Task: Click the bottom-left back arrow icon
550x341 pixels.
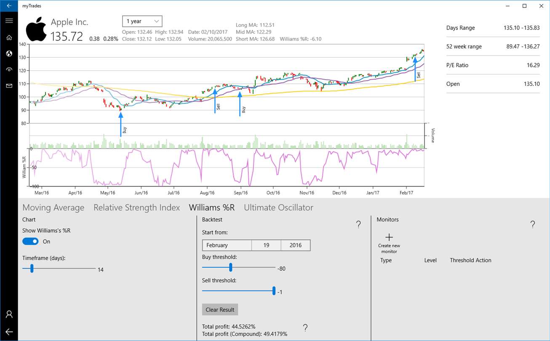Action: 9,332
